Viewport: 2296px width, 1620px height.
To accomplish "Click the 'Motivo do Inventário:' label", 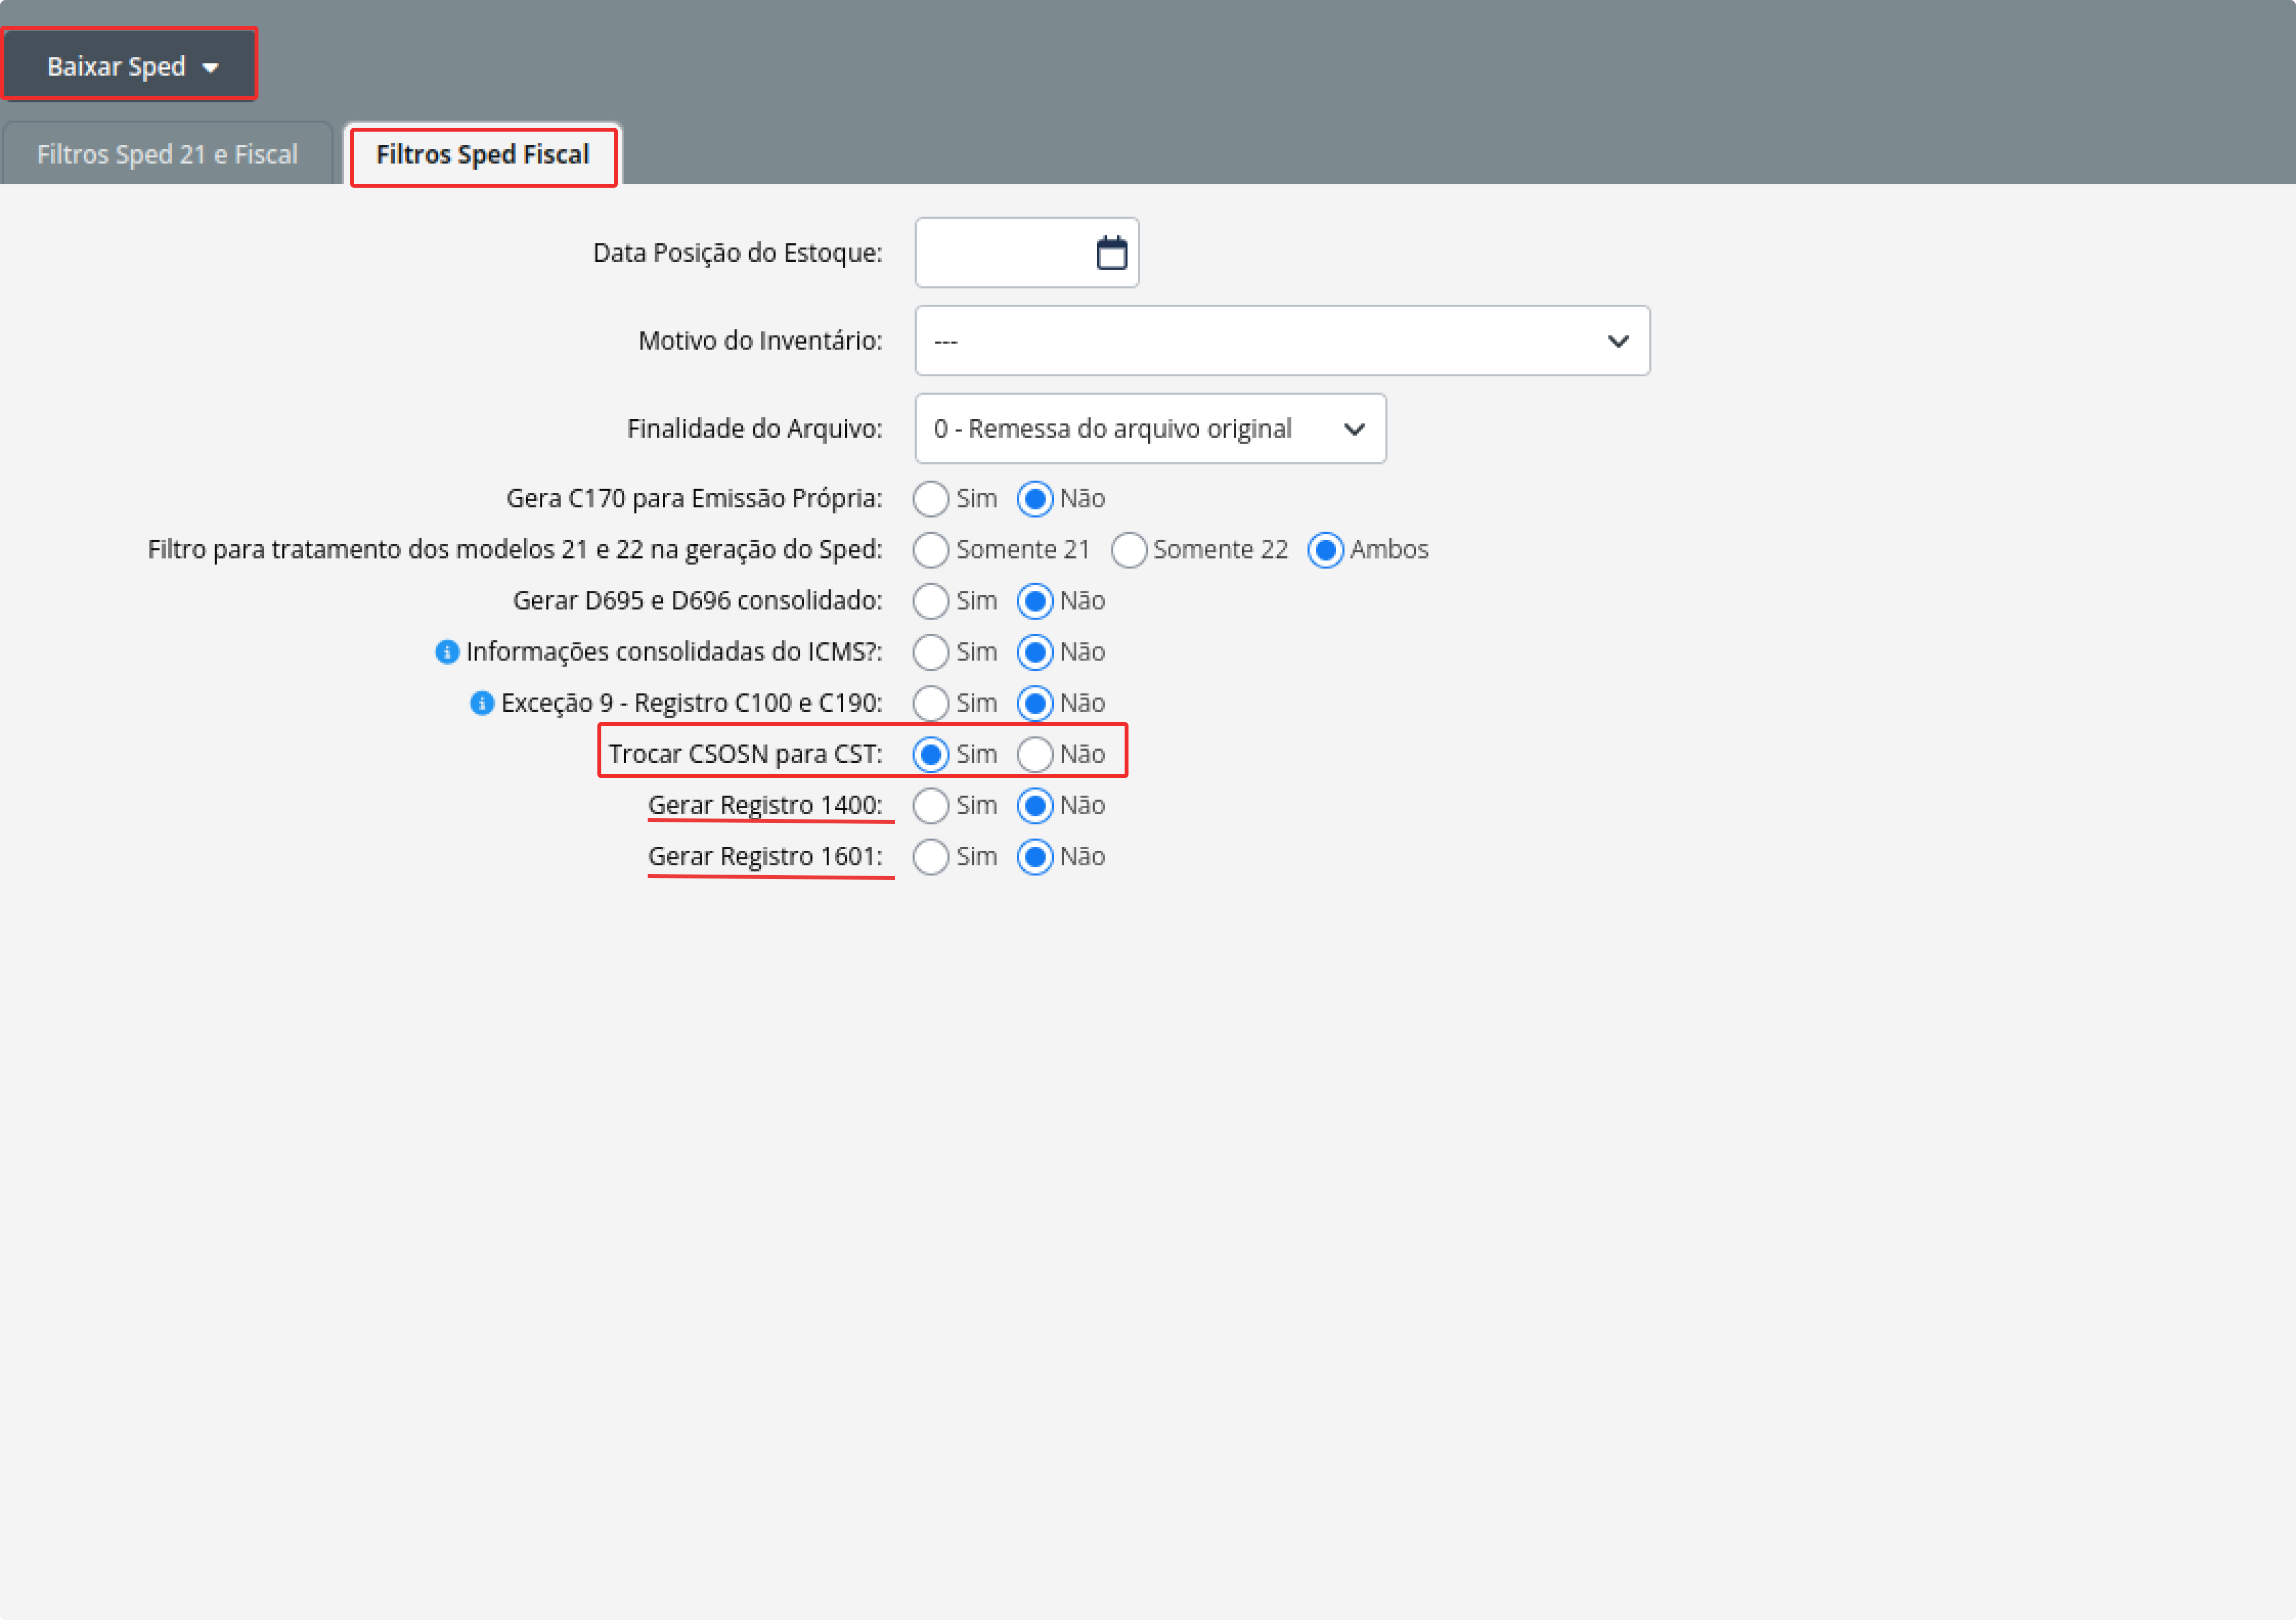I will (x=760, y=341).
